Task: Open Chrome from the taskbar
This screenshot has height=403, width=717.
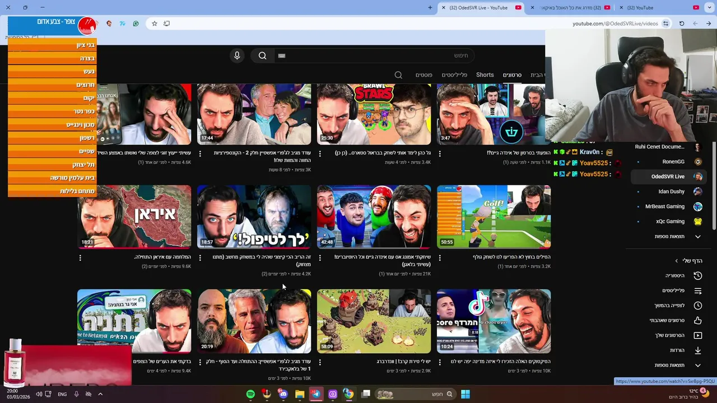Action: tap(348, 394)
